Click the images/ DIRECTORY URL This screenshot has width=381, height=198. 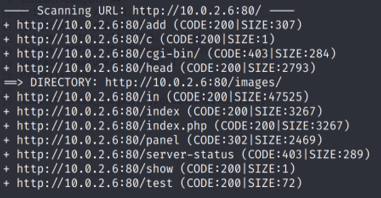[193, 82]
